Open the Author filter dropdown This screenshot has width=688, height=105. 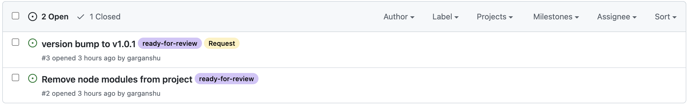click(x=399, y=17)
